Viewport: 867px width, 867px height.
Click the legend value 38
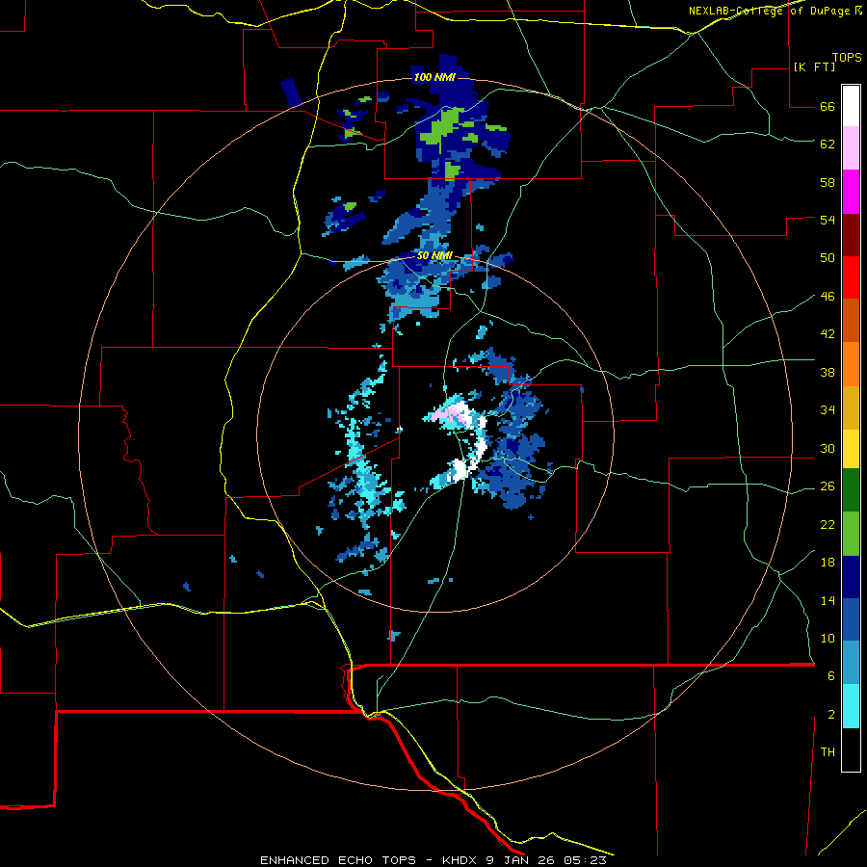click(828, 372)
